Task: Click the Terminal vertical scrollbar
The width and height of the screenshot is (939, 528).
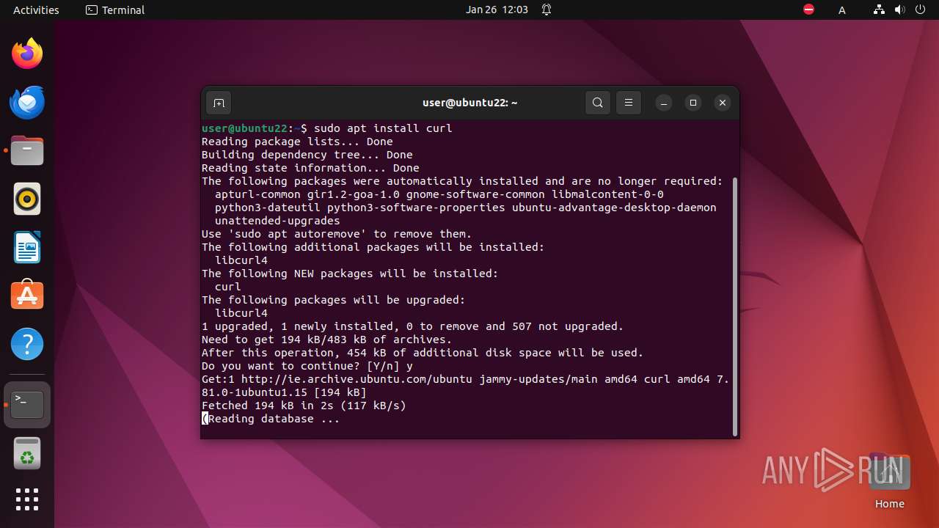Action: pos(735,307)
